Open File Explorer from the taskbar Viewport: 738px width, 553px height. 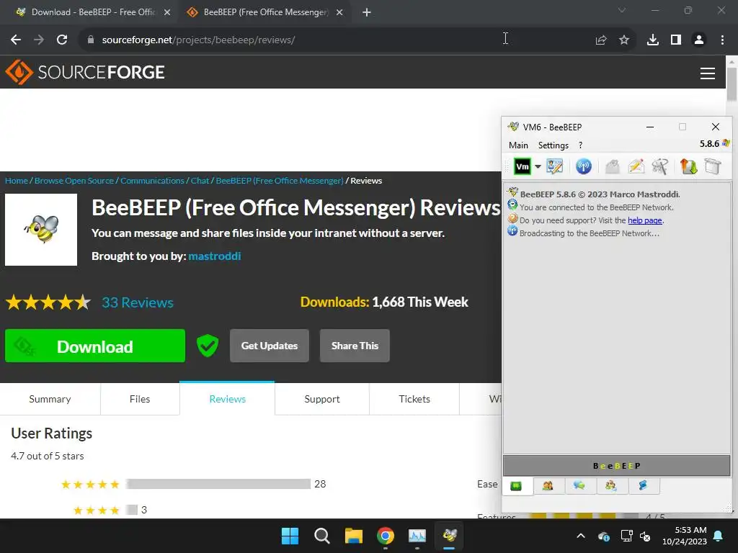pyautogui.click(x=353, y=536)
